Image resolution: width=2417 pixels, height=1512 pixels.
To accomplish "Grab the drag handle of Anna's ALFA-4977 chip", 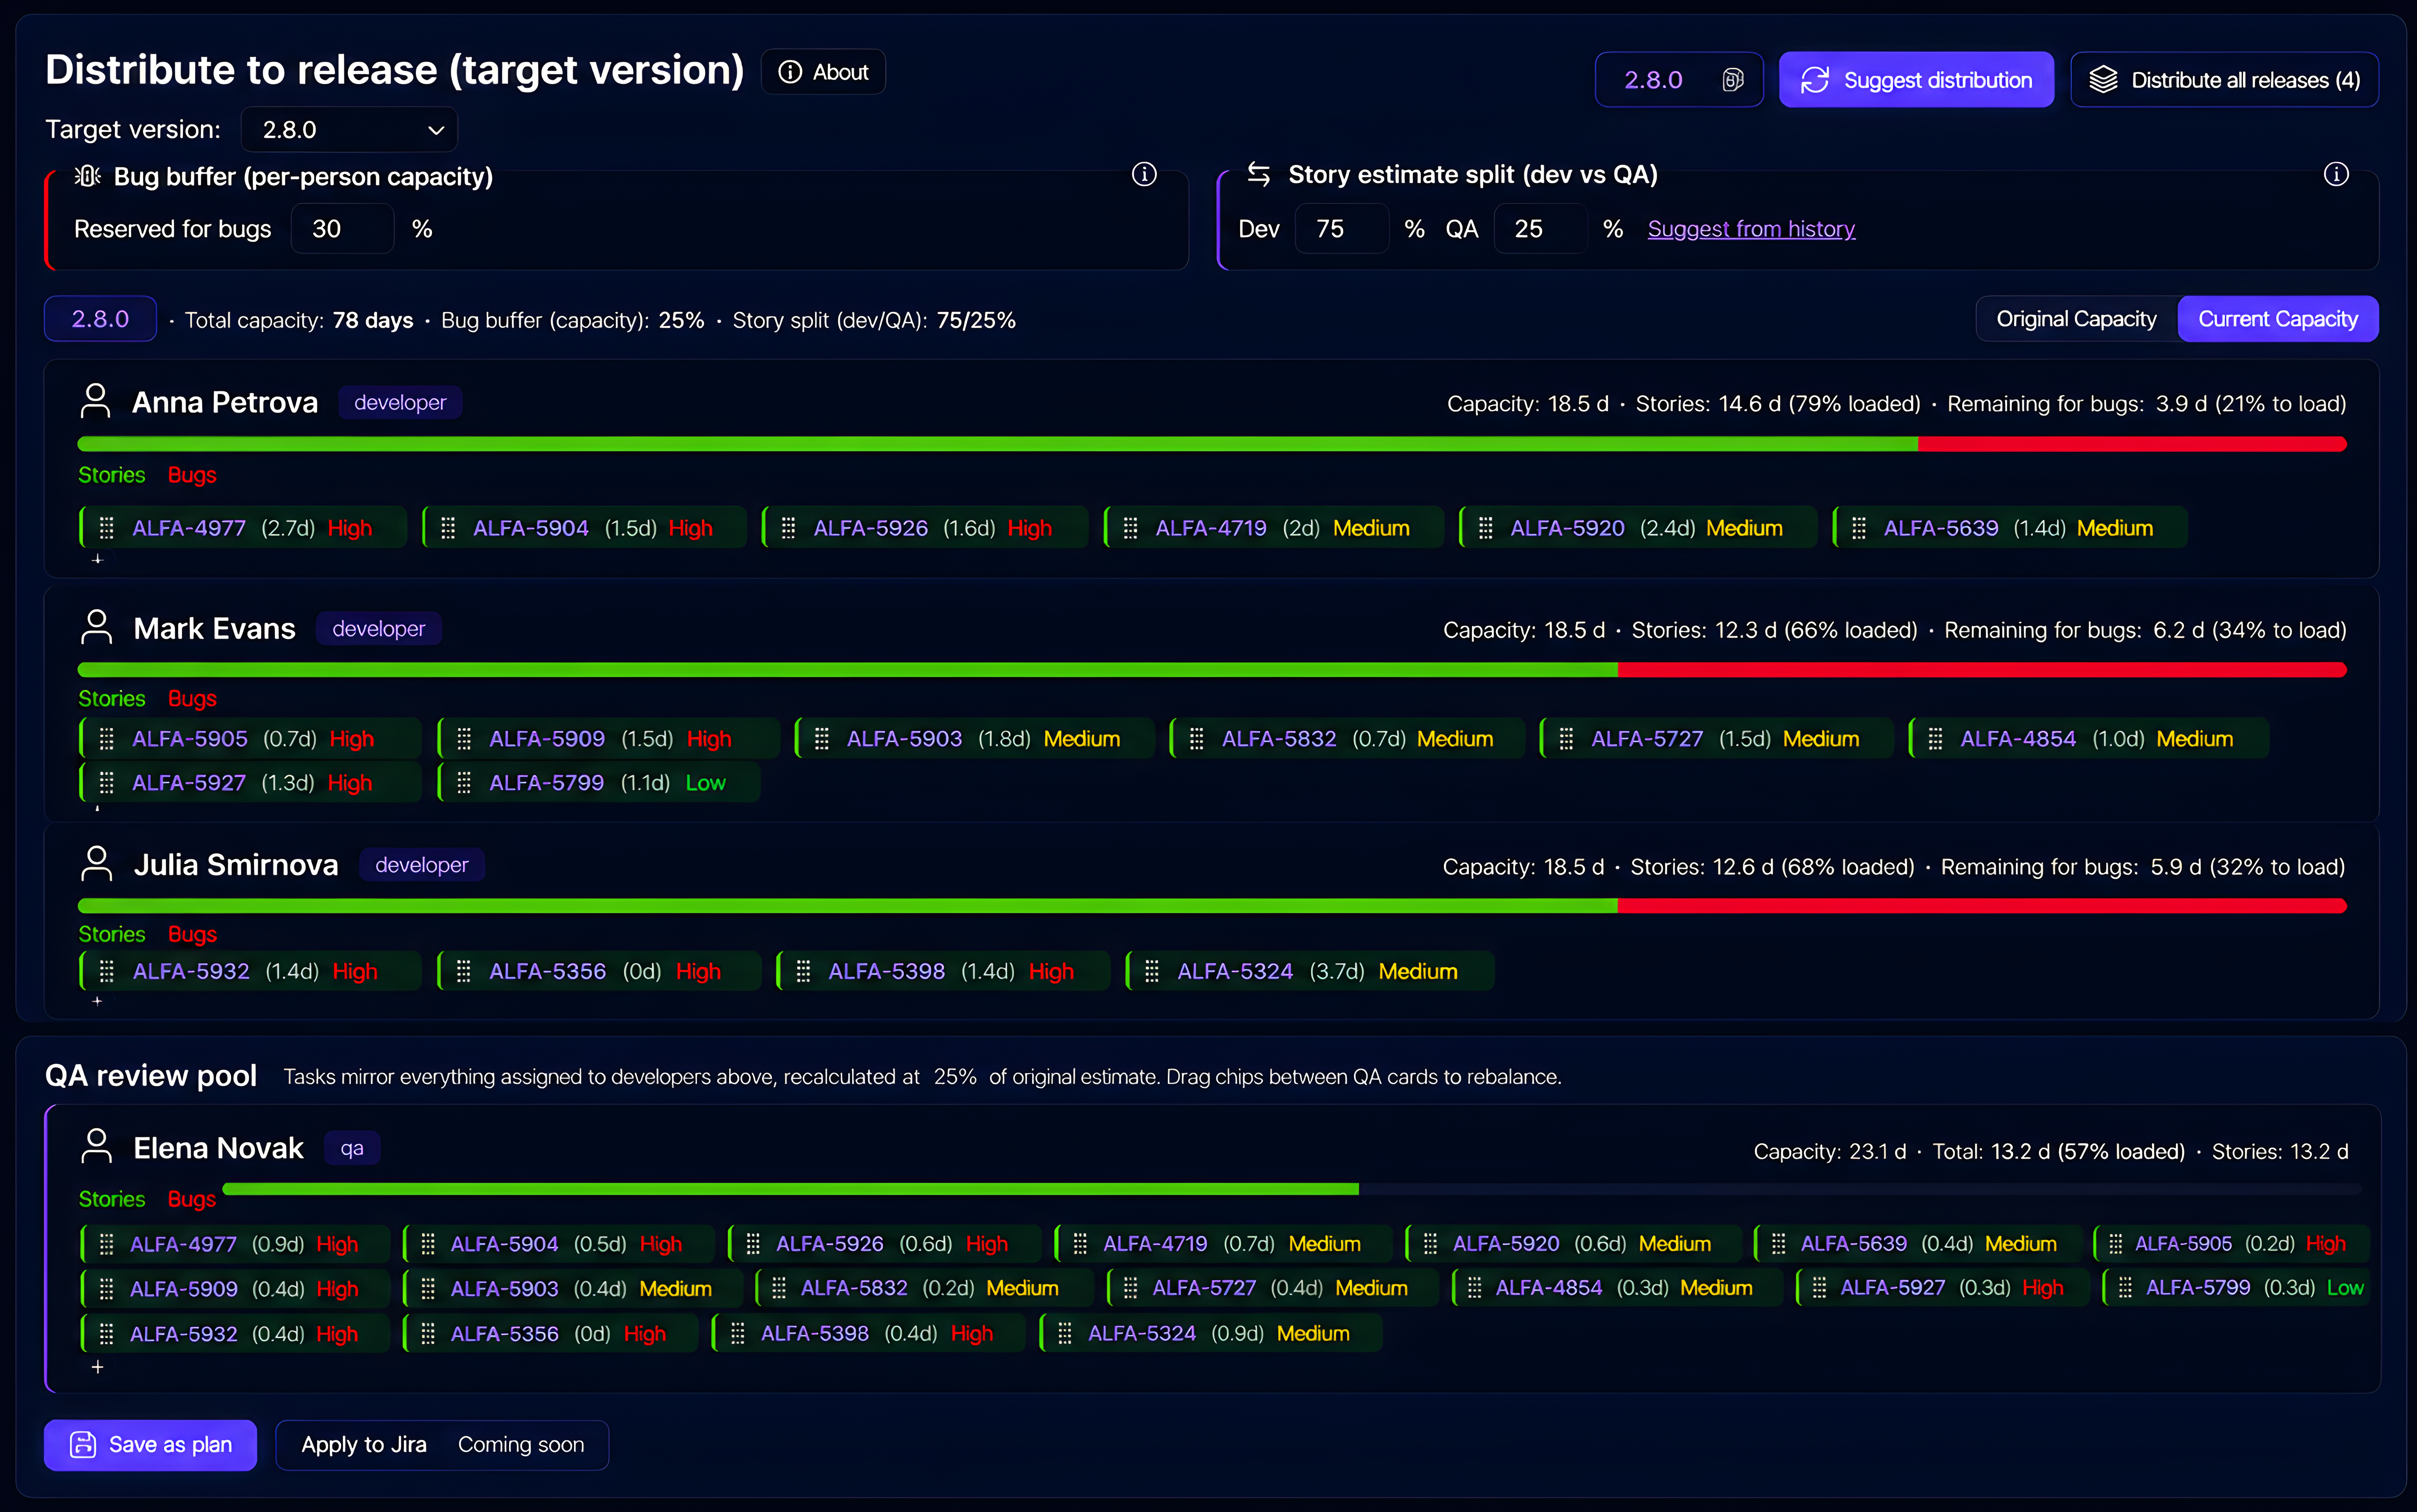I will [x=107, y=528].
